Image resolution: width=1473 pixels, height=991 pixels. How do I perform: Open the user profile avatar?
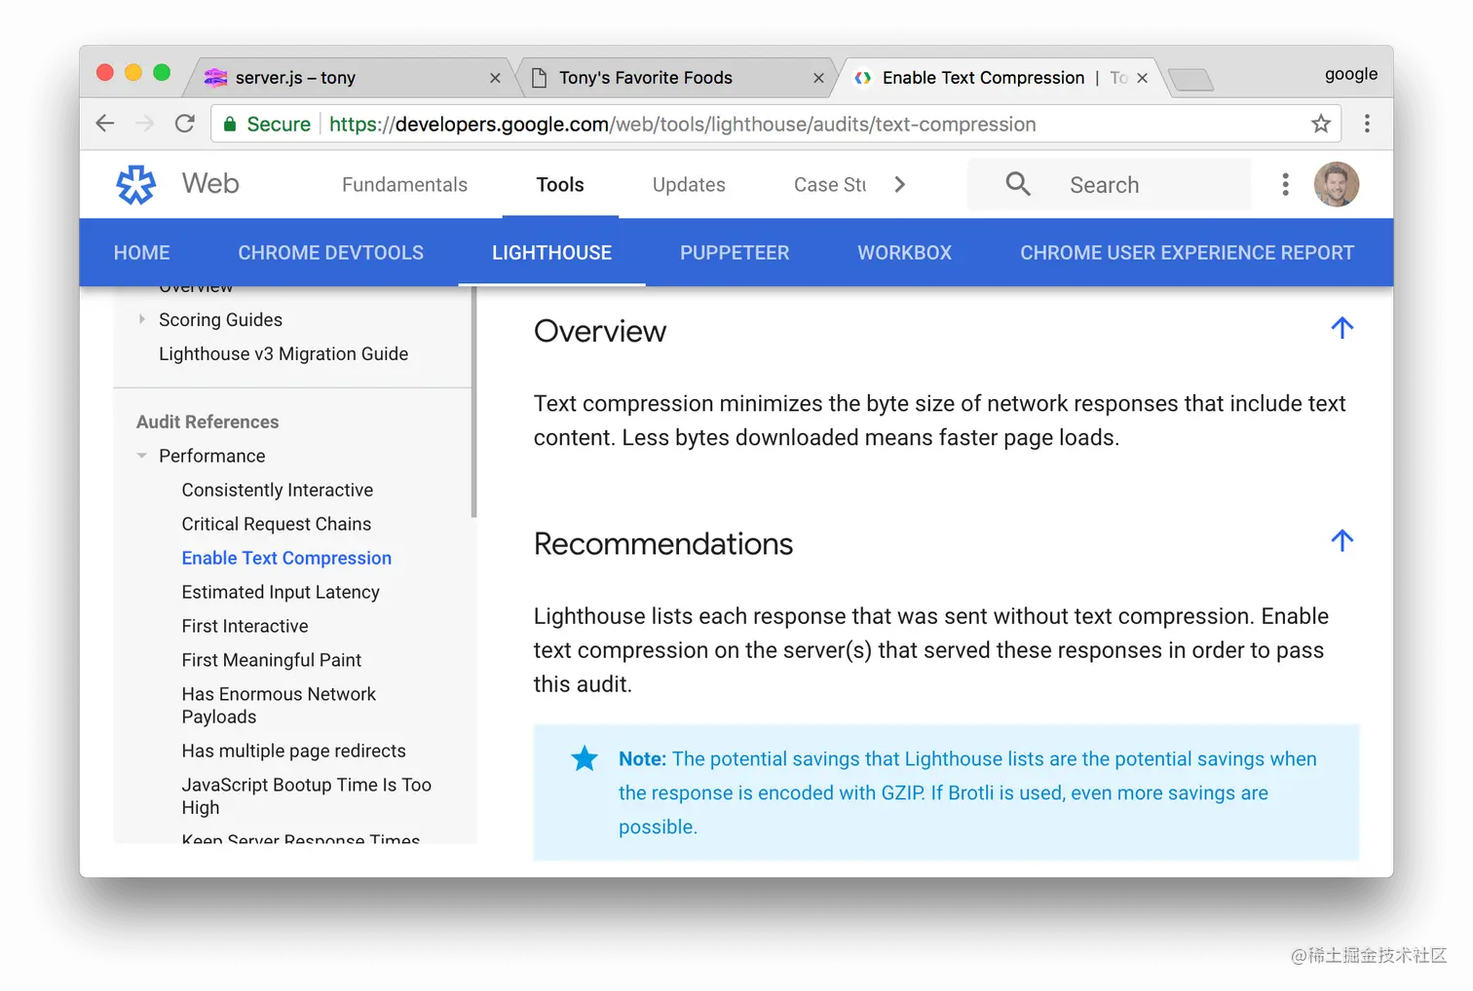1337,184
